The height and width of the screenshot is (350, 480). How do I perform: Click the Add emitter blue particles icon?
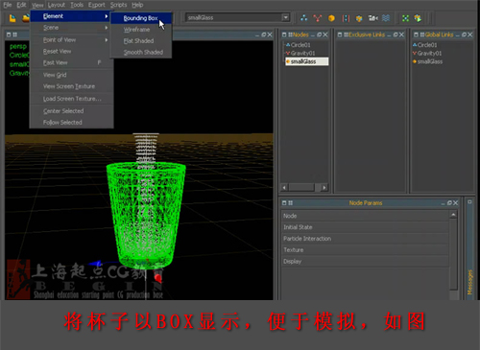(303, 18)
